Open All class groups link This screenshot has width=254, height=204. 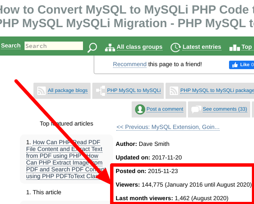pos(139,47)
